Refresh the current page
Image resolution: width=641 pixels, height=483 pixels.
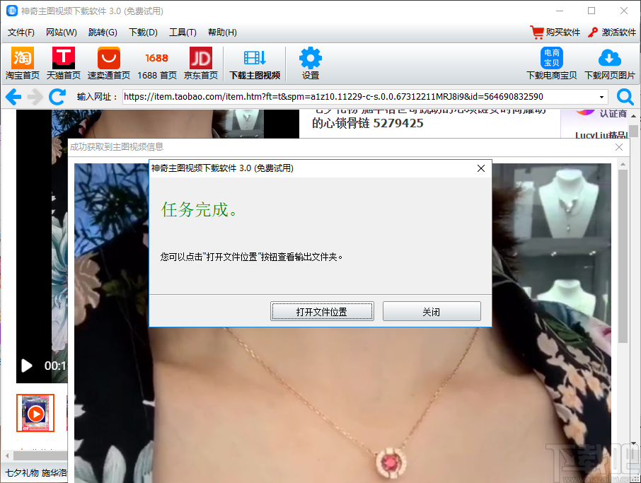[x=57, y=97]
